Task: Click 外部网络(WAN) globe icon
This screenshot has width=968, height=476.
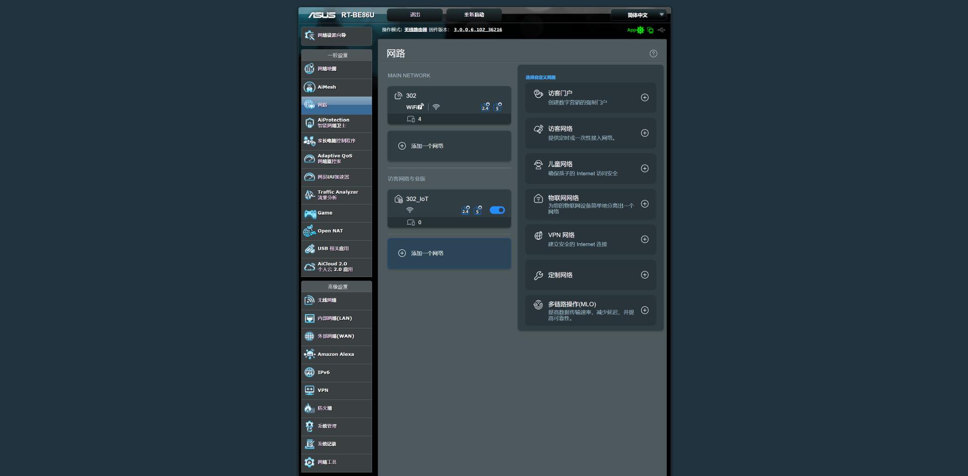Action: (310, 336)
